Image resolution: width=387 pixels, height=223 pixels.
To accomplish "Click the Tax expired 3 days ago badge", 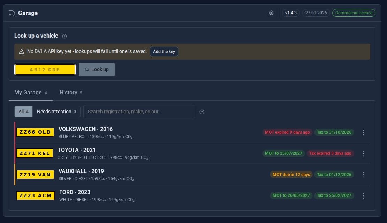I will click(x=330, y=153).
